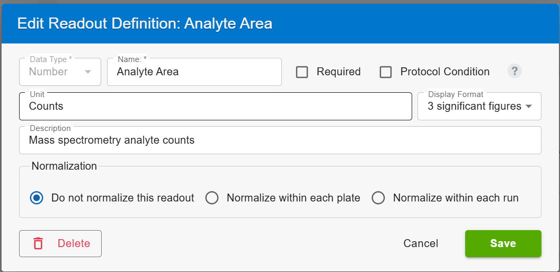The image size is (560, 272).
Task: Enable the Protocol Condition checkbox
Action: (385, 72)
